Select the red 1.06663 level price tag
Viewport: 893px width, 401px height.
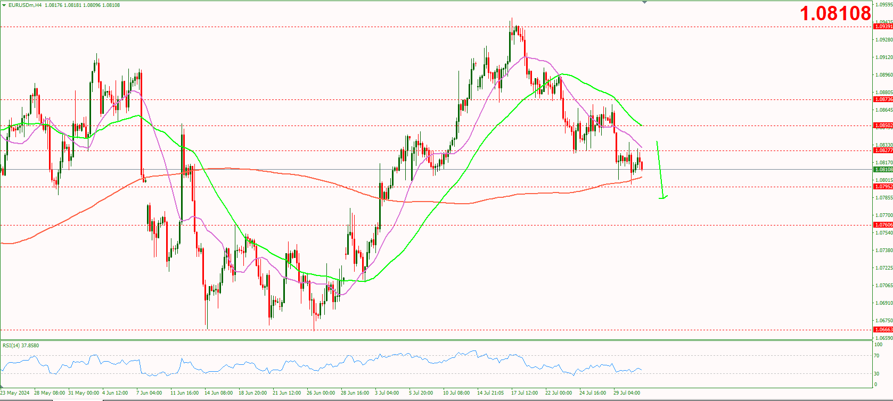(x=883, y=330)
